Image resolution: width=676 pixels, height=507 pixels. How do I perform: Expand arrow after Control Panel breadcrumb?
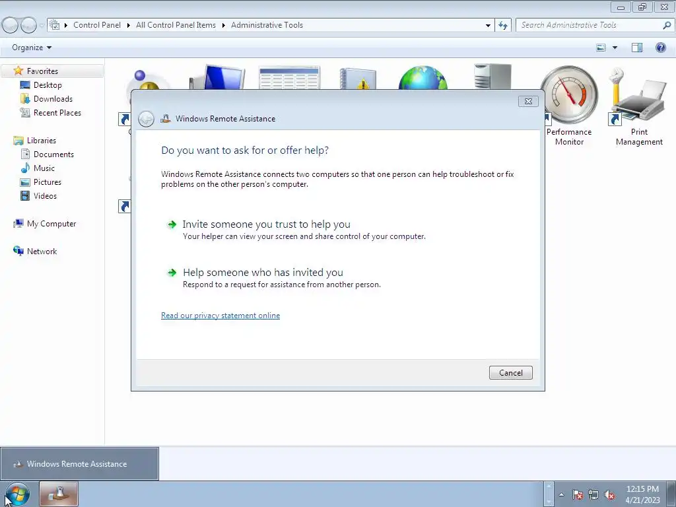click(129, 25)
